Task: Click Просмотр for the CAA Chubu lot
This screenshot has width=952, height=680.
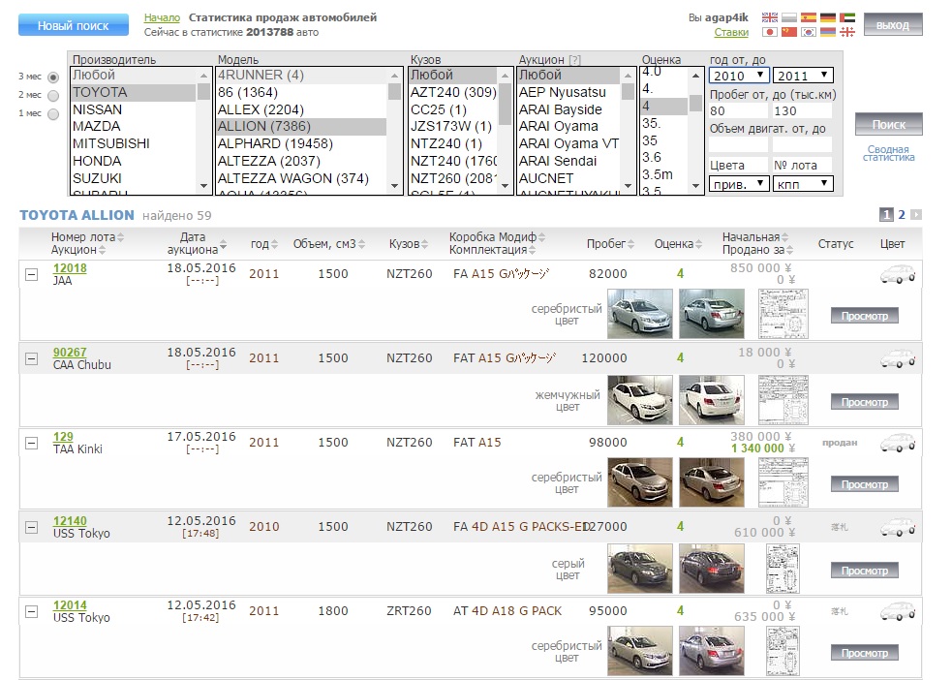Action: pos(865,402)
